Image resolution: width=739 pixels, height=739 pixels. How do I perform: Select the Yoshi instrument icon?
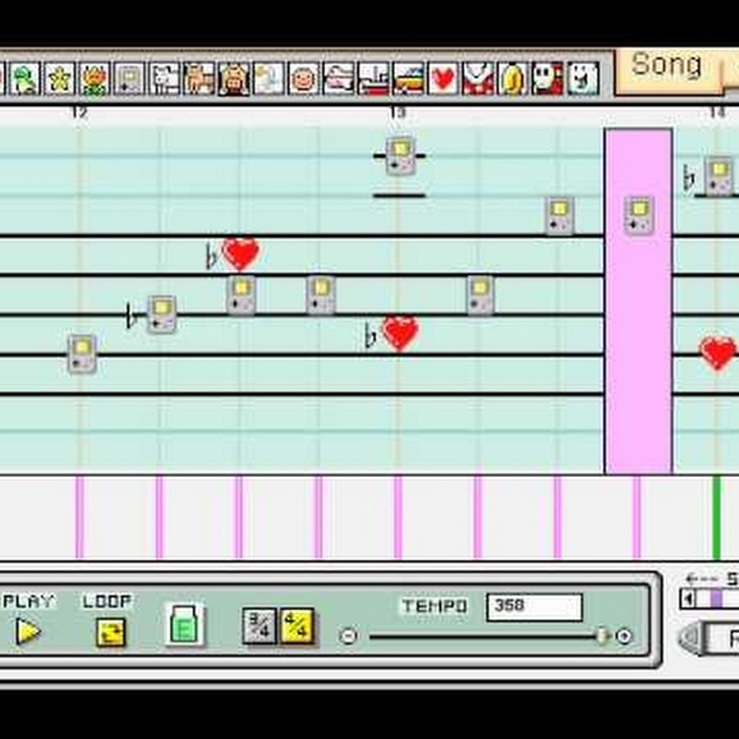25,78
